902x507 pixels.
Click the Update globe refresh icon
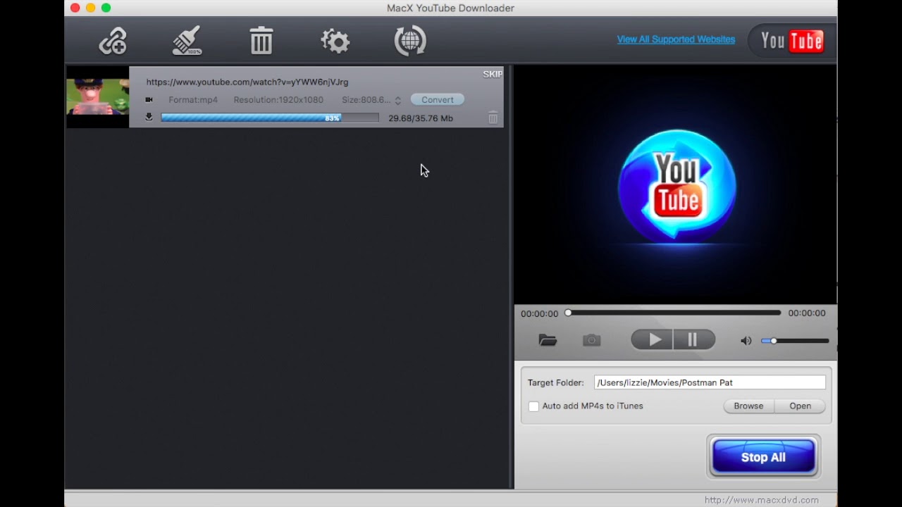coord(410,41)
